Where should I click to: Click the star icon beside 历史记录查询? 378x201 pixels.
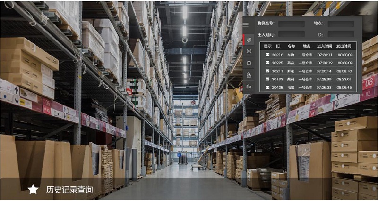tap(33, 189)
